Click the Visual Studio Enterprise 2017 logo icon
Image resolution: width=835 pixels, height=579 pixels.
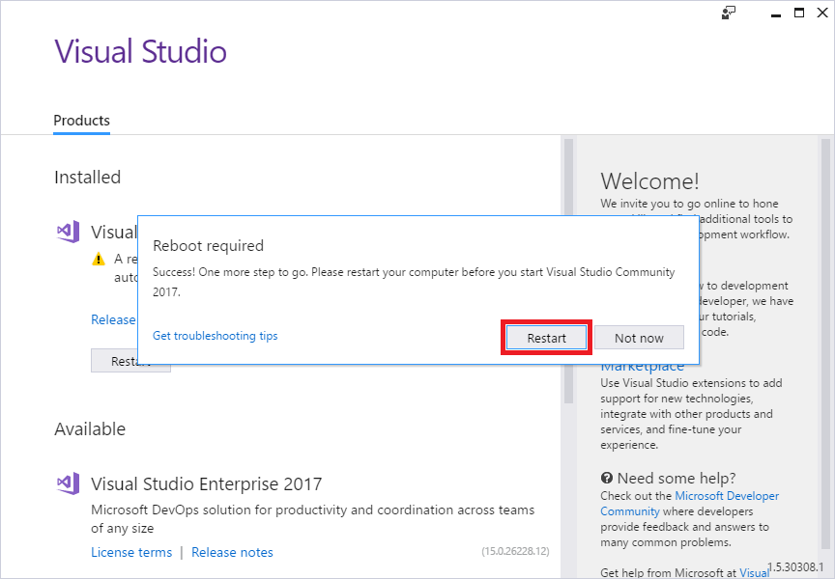point(67,483)
